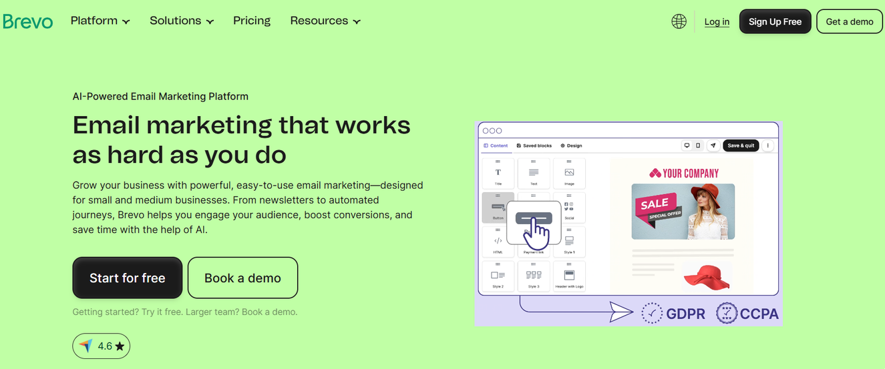885x369 pixels.
Task: Click the Get a demo button
Action: click(850, 21)
